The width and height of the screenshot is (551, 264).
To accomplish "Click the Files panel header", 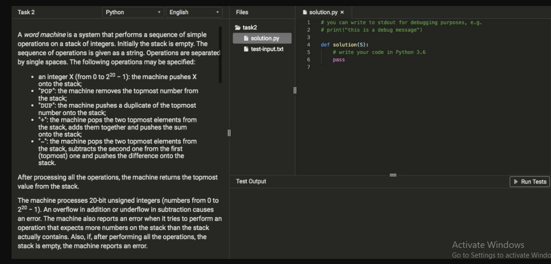I will click(x=242, y=12).
